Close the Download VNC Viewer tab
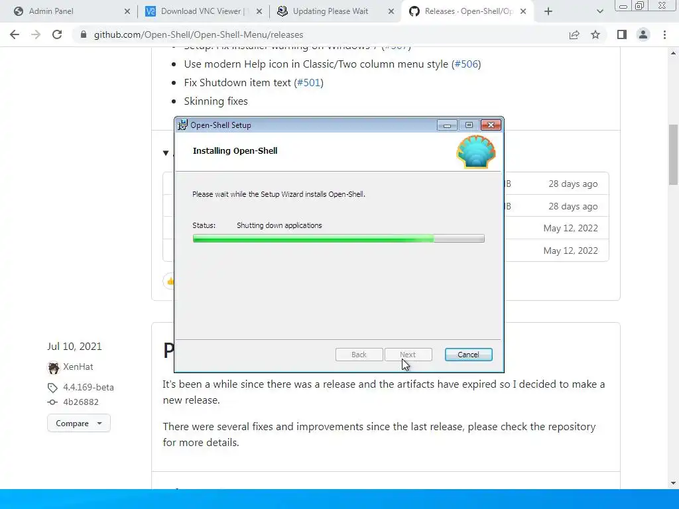This screenshot has width=679, height=509. [x=259, y=11]
